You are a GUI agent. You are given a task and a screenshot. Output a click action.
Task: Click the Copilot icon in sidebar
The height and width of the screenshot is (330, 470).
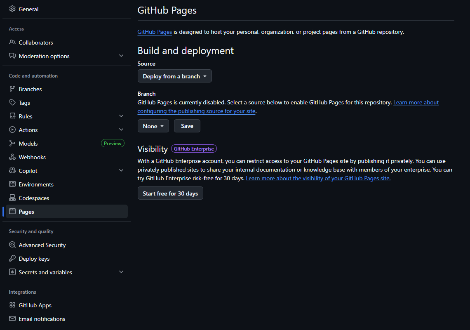point(12,170)
